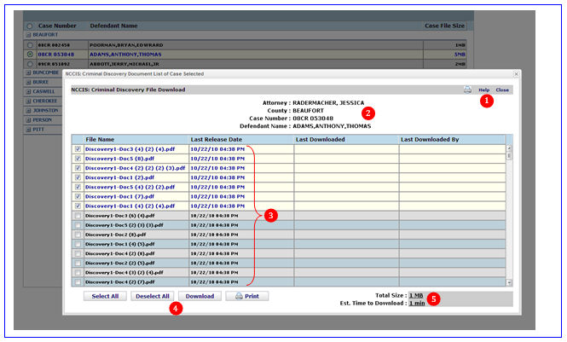Click the 1 MB total size value

tap(416, 296)
